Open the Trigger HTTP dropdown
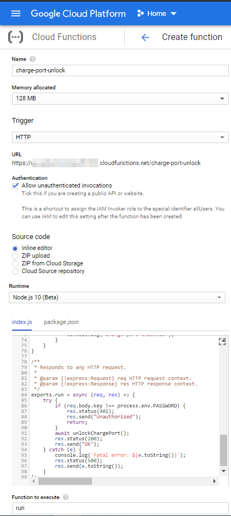Viewport: 231px width, 516px height. pyautogui.click(x=120, y=137)
